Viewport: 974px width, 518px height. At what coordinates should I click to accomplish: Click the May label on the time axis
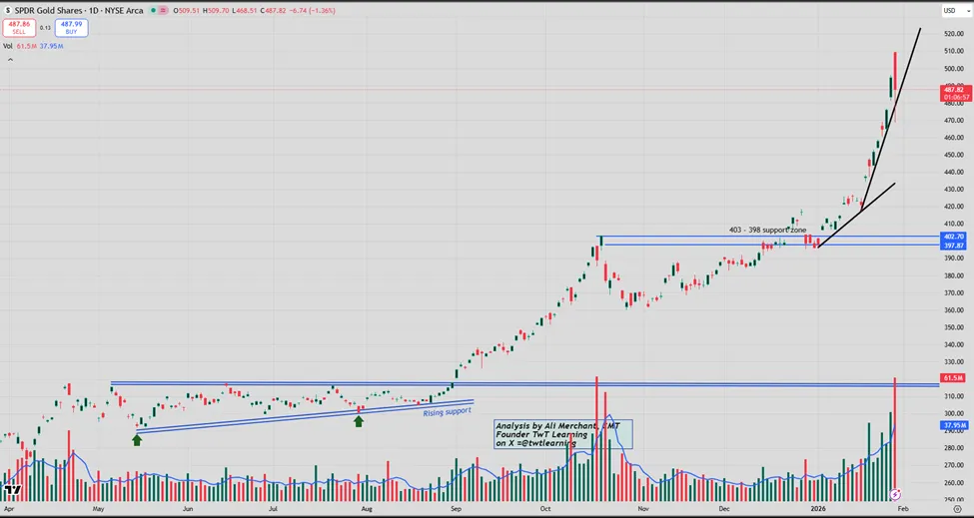click(x=98, y=508)
